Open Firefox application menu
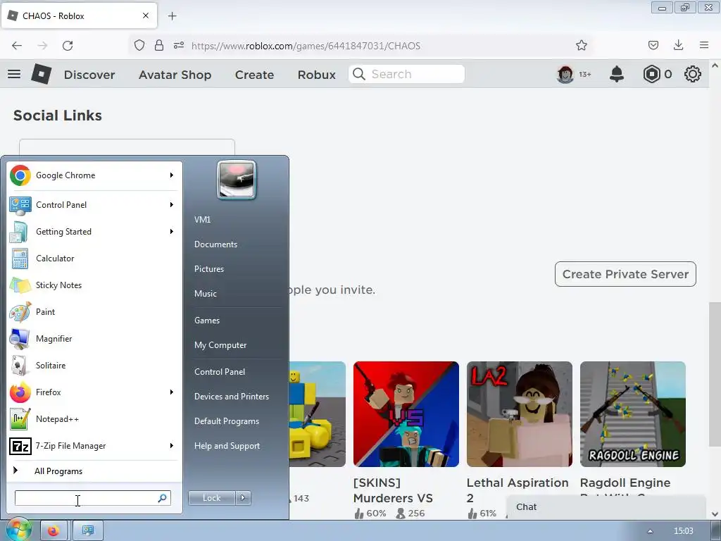 [x=704, y=45]
